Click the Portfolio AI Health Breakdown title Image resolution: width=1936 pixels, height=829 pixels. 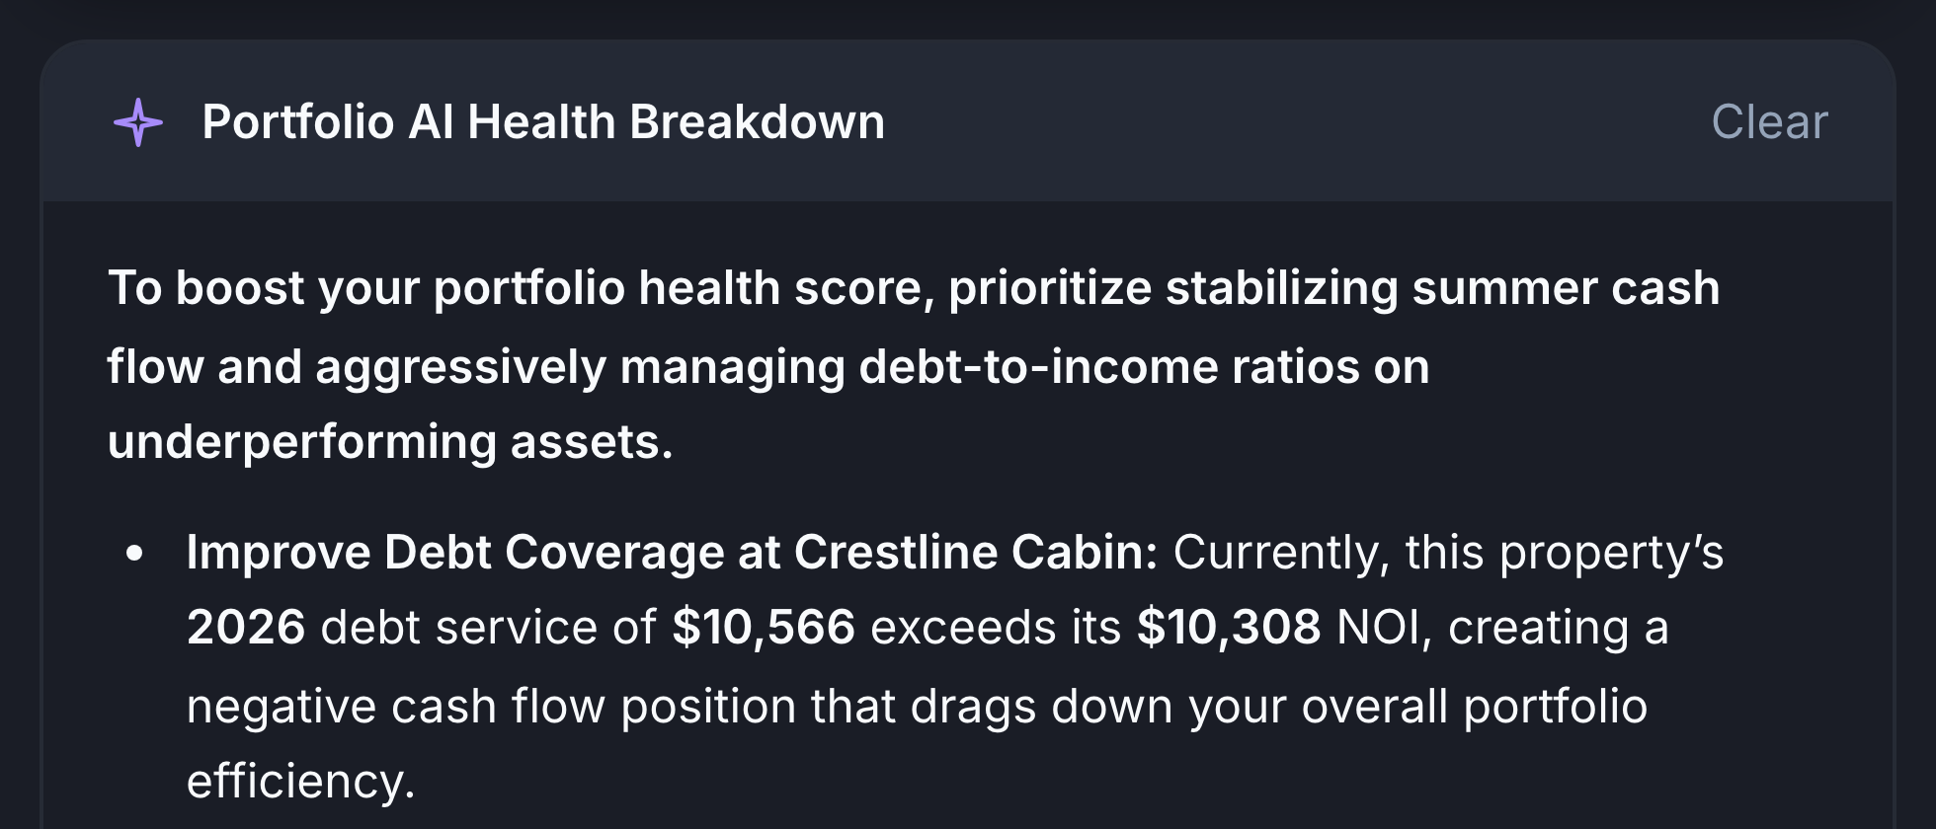pyautogui.click(x=543, y=122)
